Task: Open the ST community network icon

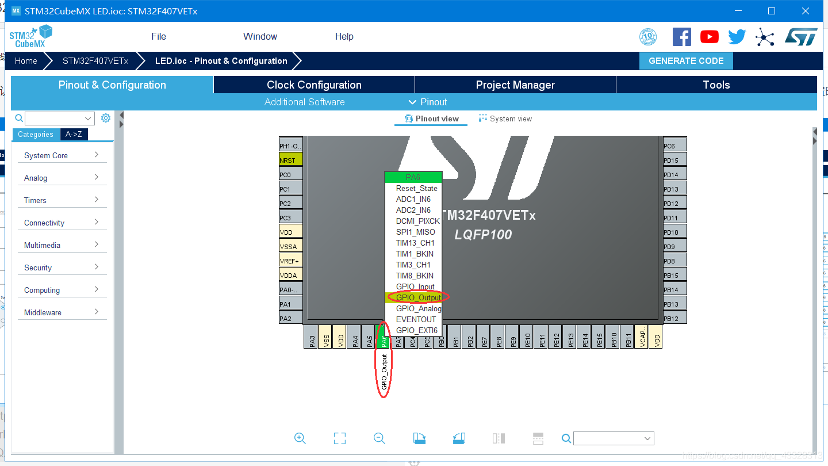Action: [x=765, y=37]
